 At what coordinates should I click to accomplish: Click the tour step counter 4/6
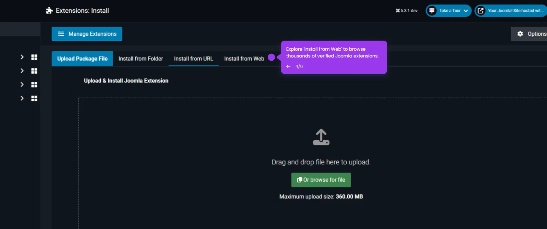(299, 66)
